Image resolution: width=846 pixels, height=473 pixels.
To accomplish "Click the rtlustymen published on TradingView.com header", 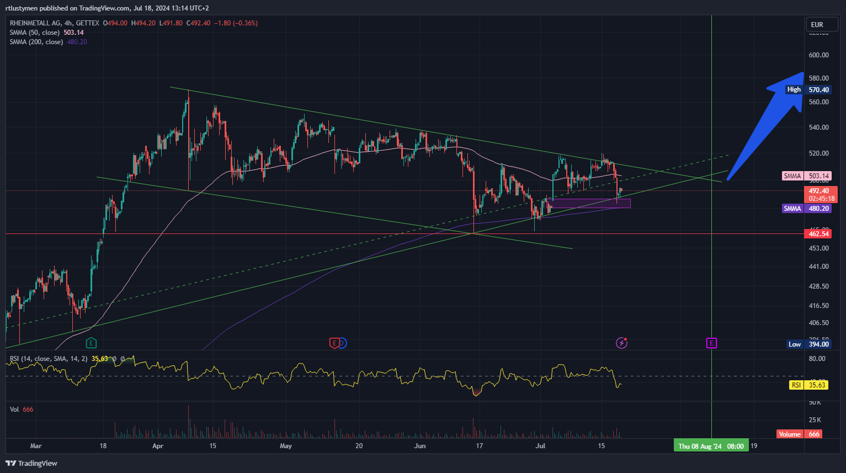I will click(x=107, y=8).
